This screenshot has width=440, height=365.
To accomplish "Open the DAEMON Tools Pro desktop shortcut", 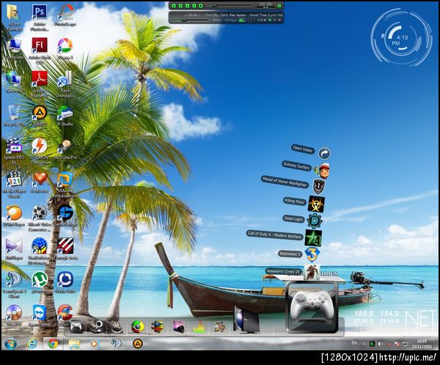I will coord(40,151).
